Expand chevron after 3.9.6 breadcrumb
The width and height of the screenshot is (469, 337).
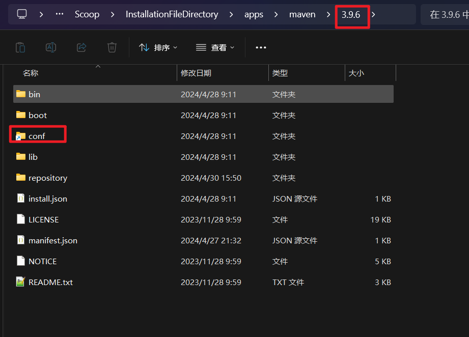point(373,14)
